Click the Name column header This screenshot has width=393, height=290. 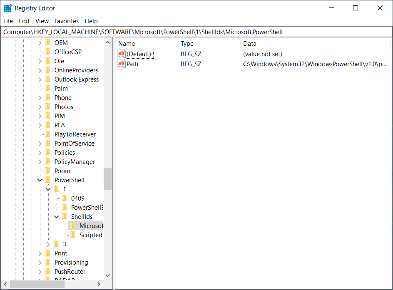click(147, 44)
